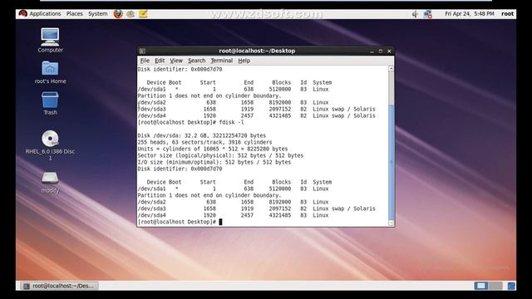Click the mail launcher icon in top panel
Screen dimensions: 532x299
131,14
